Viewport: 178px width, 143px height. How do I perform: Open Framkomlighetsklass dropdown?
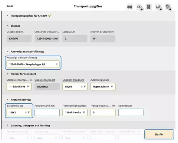[x=75, y=112]
